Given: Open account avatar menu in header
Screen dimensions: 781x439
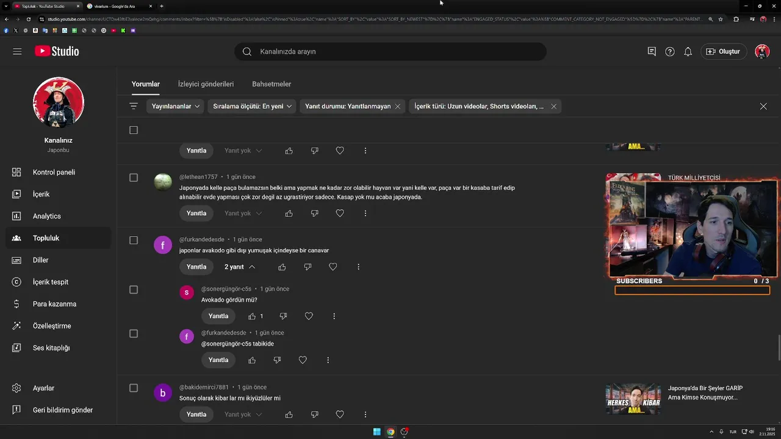Looking at the screenshot, I should tap(762, 52).
